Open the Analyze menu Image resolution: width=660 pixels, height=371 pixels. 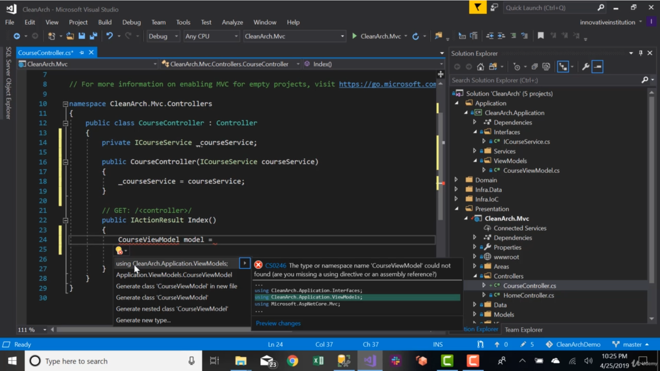click(232, 23)
